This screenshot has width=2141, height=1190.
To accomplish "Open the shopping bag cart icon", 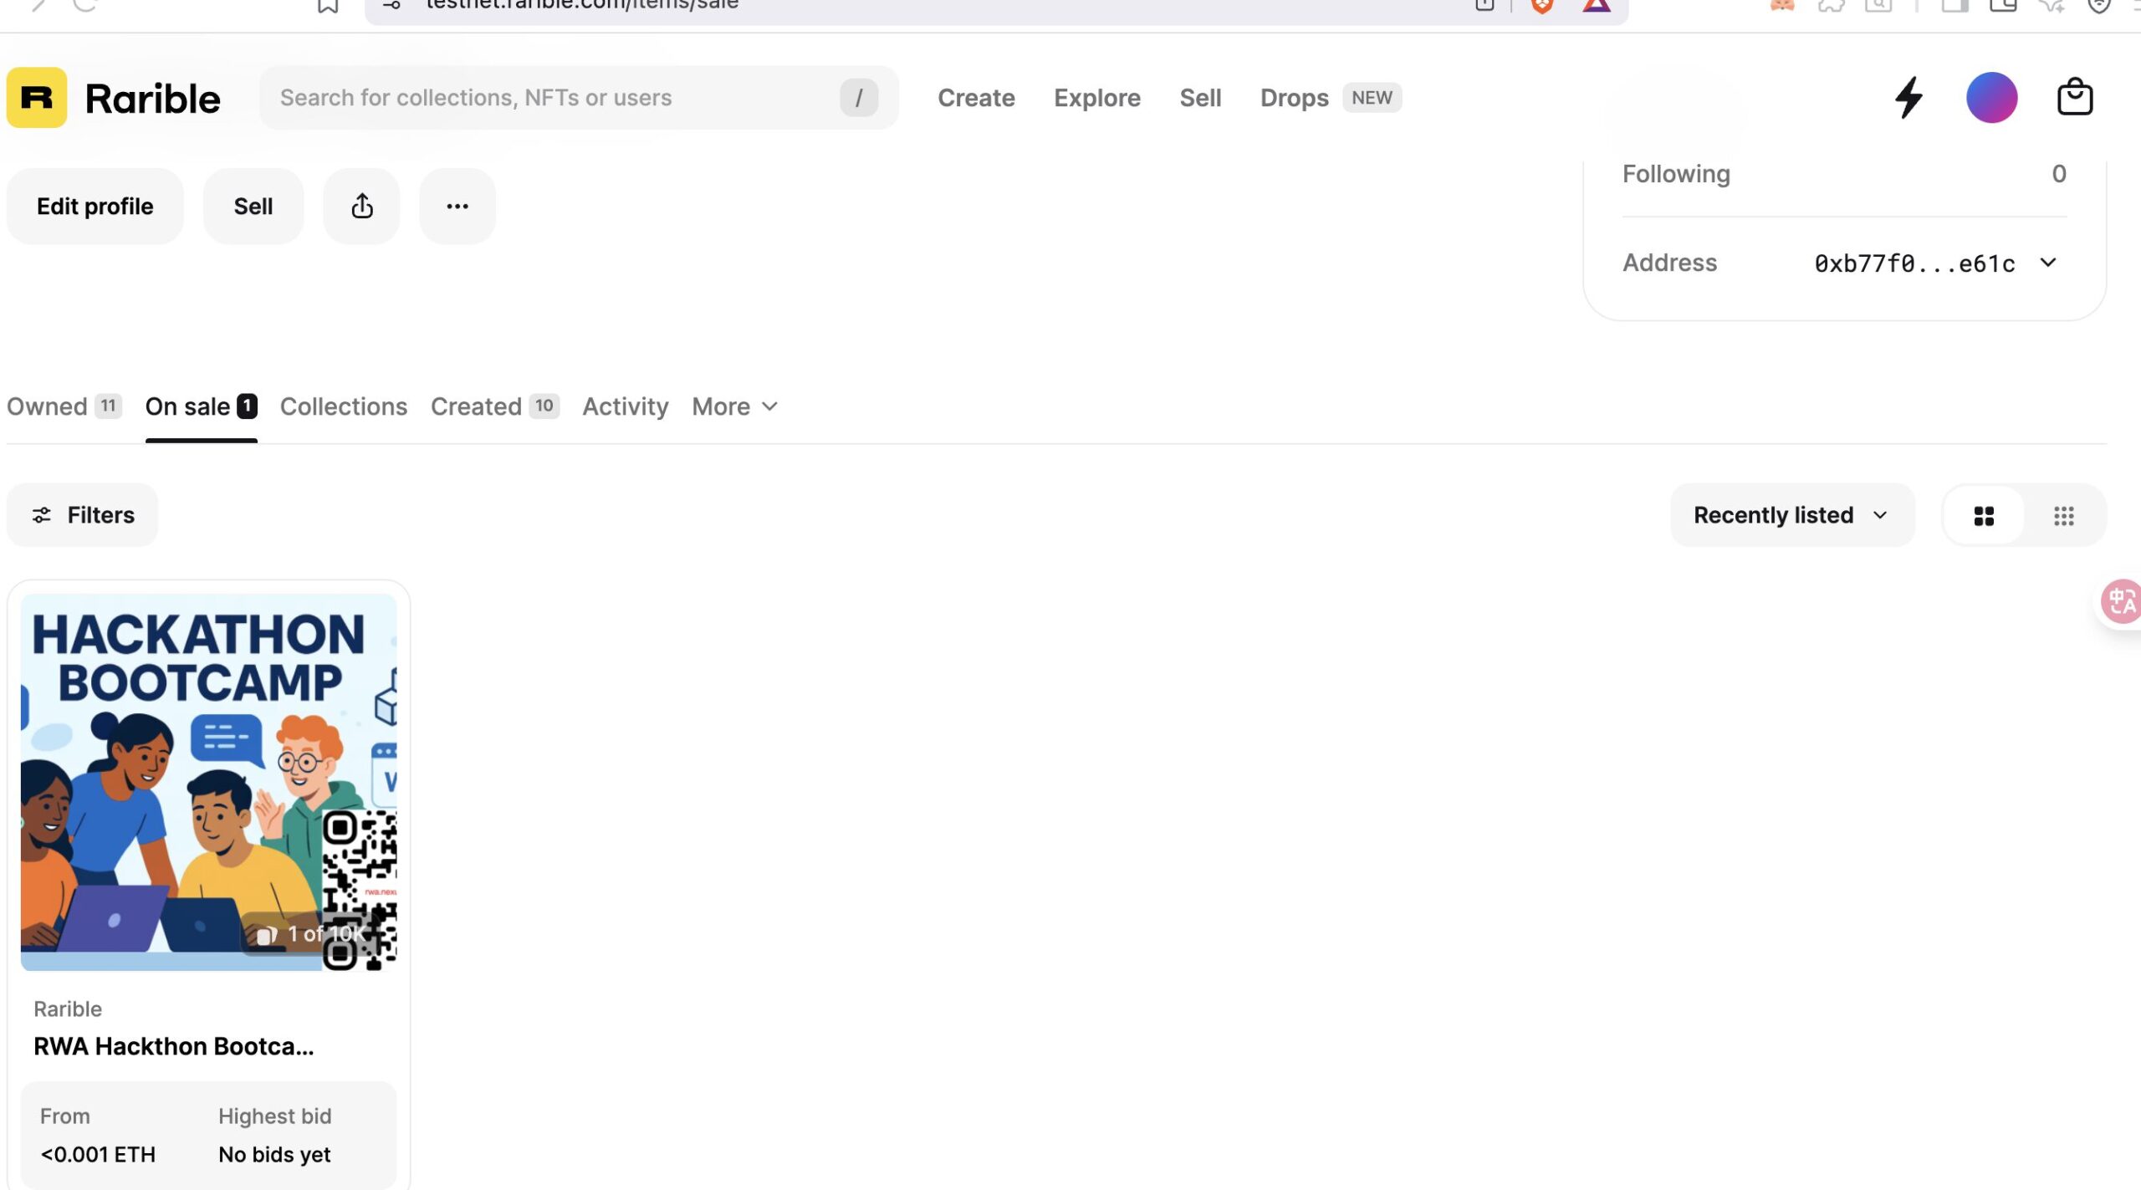I will (2074, 98).
